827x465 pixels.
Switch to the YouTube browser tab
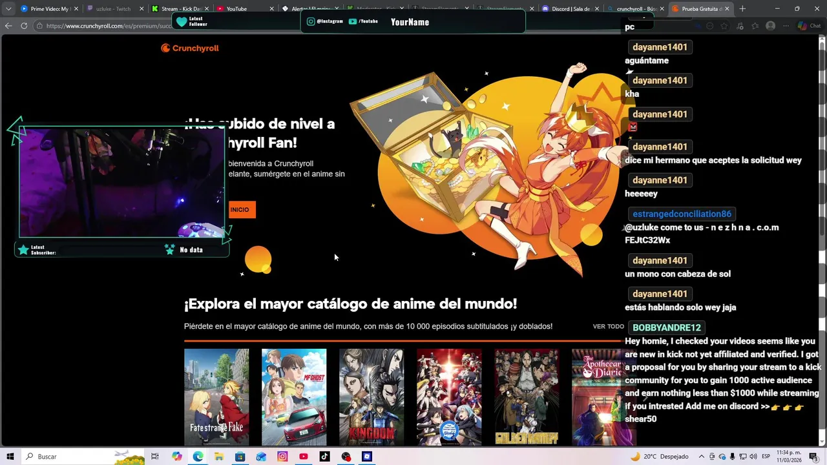coord(244,9)
